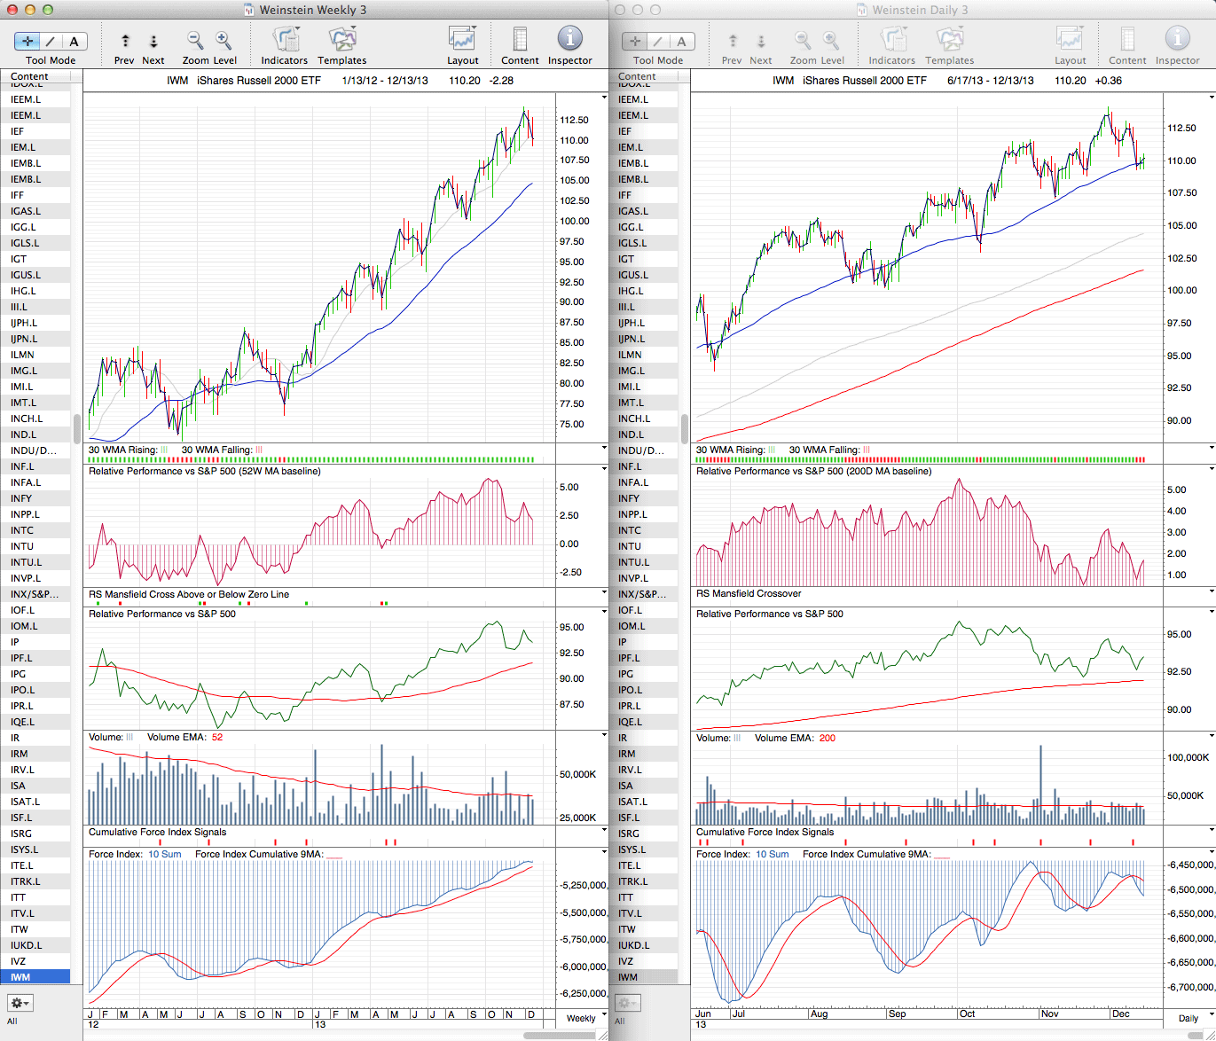Open Indicators in the Weekly window toolbar
The height and width of the screenshot is (1041, 1216).
click(x=285, y=40)
